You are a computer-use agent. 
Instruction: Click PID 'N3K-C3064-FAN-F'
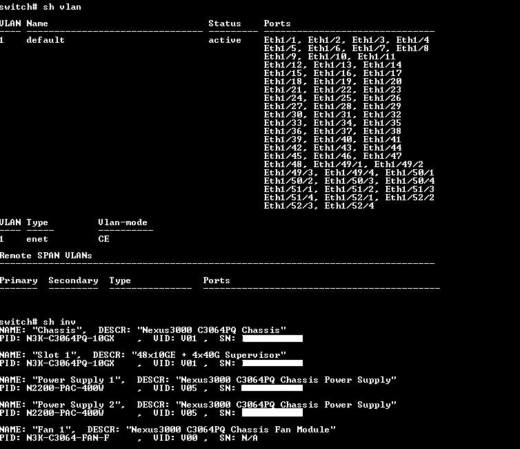point(68,438)
